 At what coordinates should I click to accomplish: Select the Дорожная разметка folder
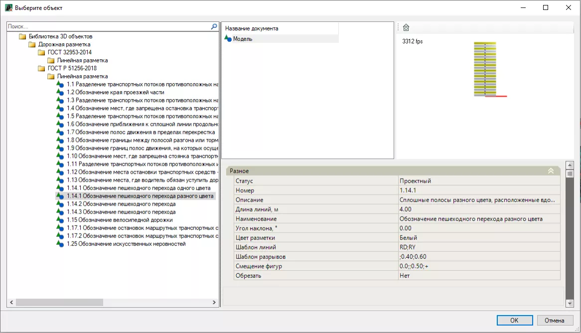[x=64, y=44]
